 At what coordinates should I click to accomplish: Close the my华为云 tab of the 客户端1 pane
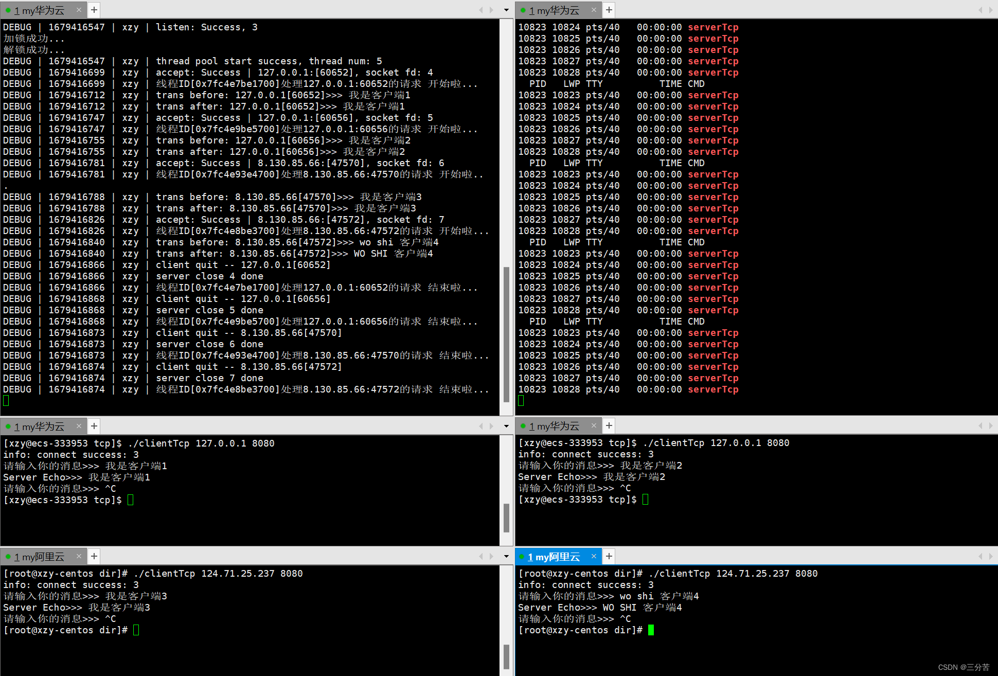pos(79,426)
